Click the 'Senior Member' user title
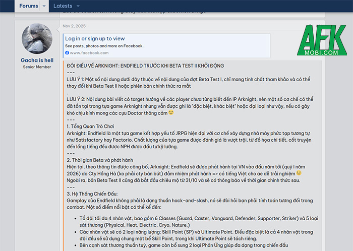Viewport: 353px width, 251px height. pyautogui.click(x=37, y=67)
